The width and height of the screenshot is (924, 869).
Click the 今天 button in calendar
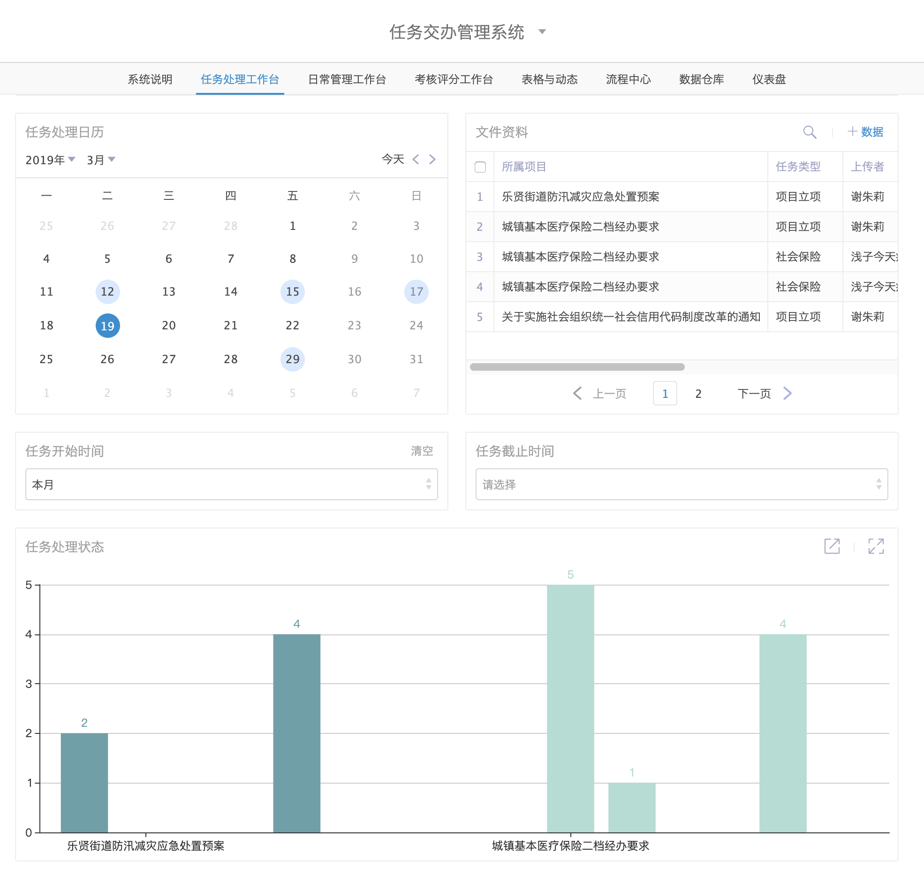(393, 159)
